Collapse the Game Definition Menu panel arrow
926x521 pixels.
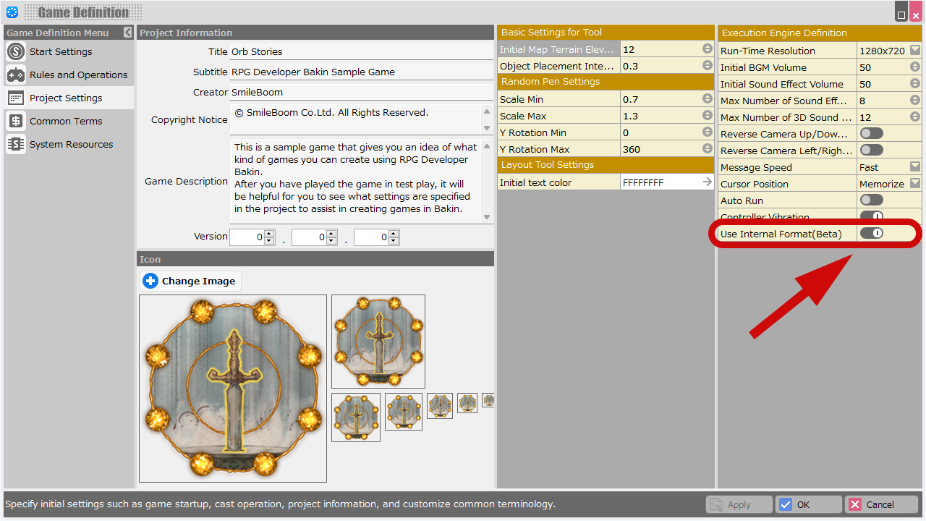click(127, 33)
